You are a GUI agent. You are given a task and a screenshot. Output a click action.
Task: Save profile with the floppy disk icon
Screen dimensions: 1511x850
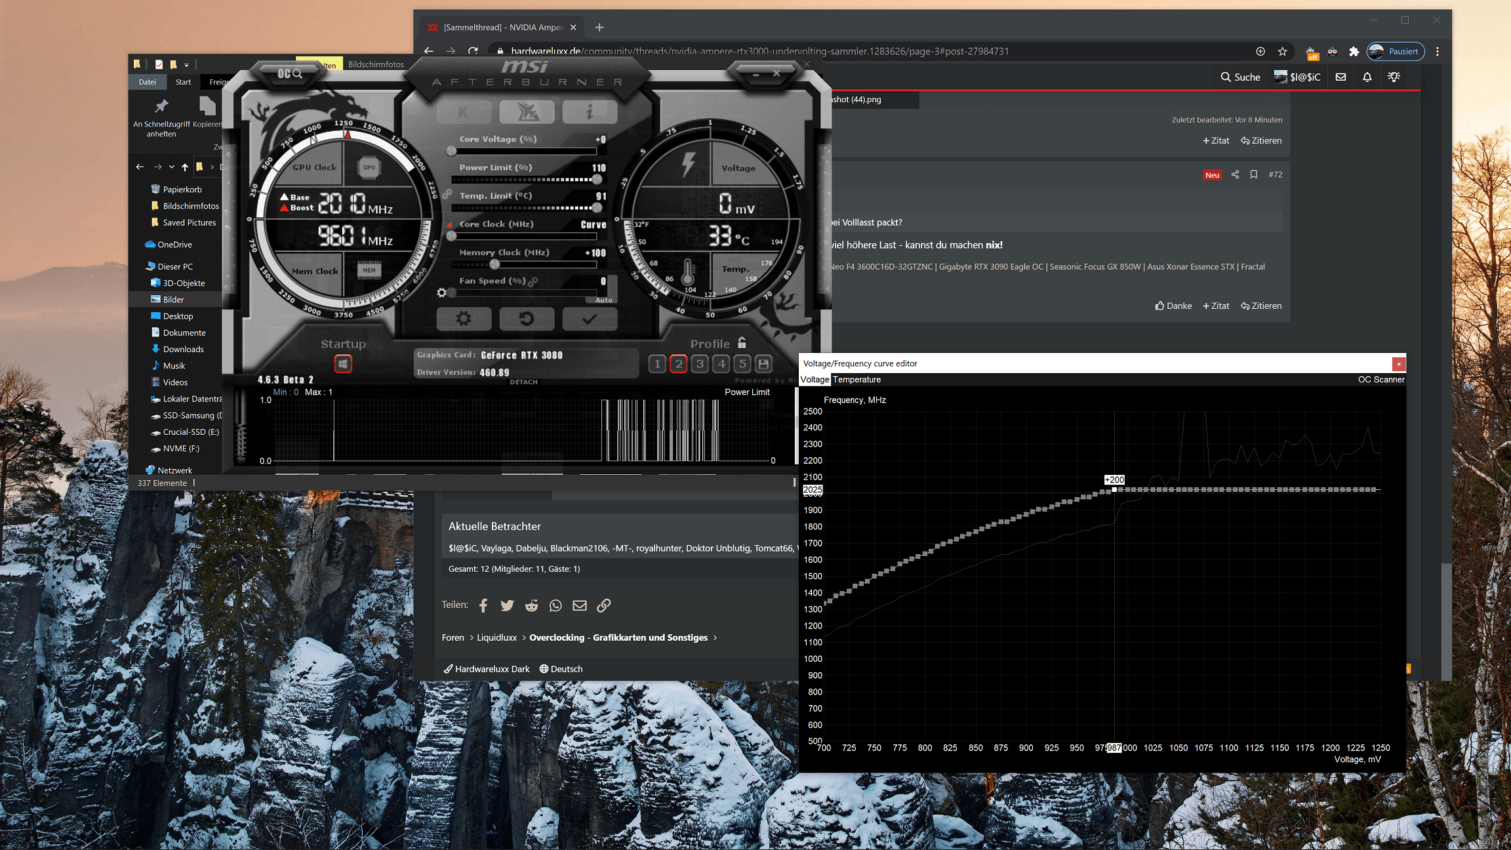(x=763, y=364)
